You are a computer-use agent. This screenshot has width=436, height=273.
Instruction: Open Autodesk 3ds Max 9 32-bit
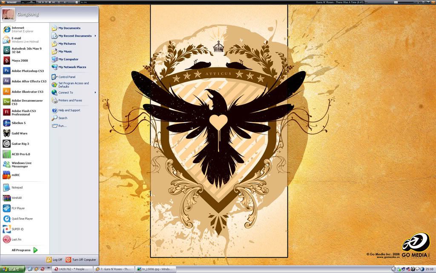[x=24, y=50]
